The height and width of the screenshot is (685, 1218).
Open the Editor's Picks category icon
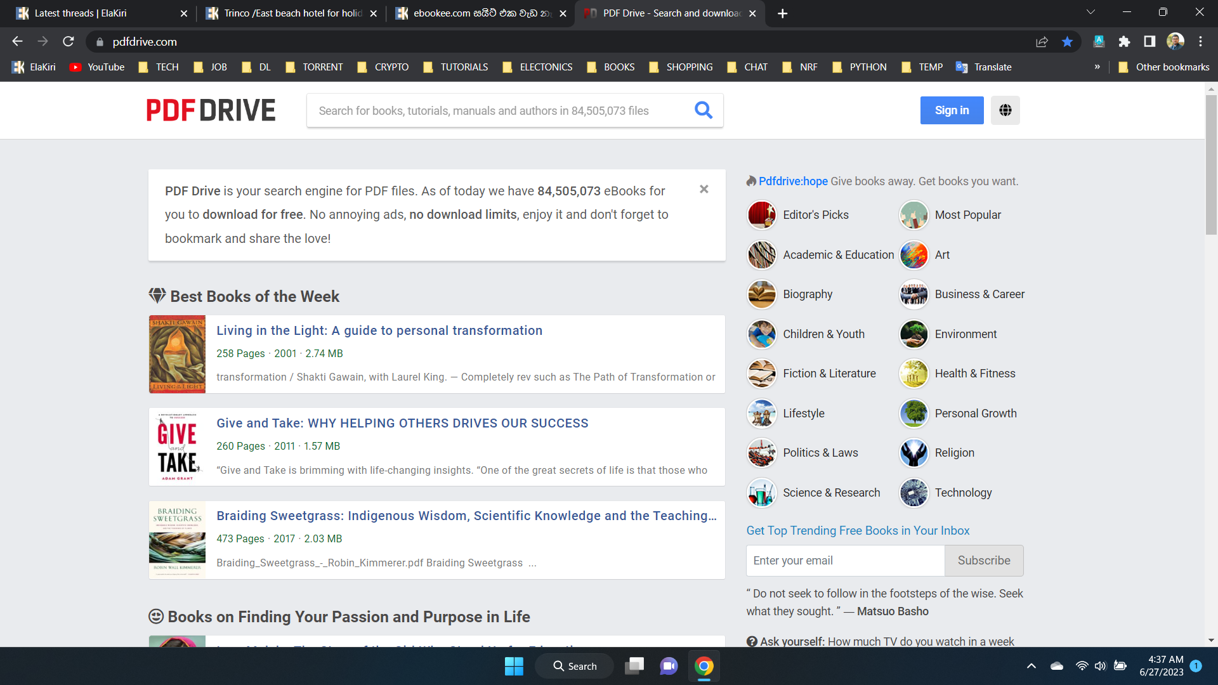click(762, 215)
